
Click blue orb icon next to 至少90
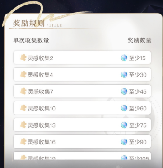click(124, 142)
